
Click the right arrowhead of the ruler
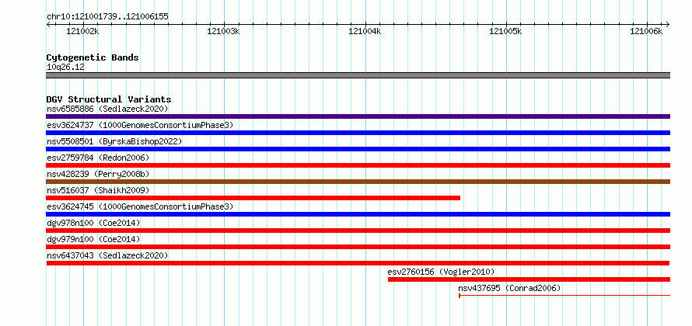click(x=668, y=24)
